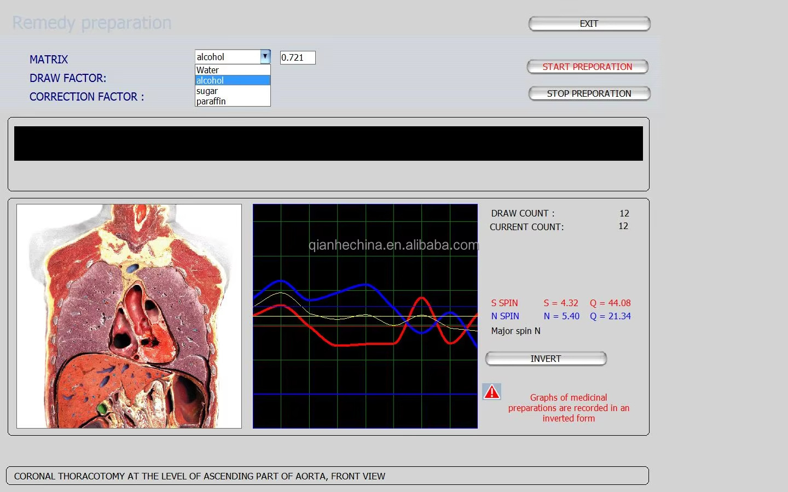Click the EXIT button
Viewport: 788px width, 492px height.
pos(589,24)
